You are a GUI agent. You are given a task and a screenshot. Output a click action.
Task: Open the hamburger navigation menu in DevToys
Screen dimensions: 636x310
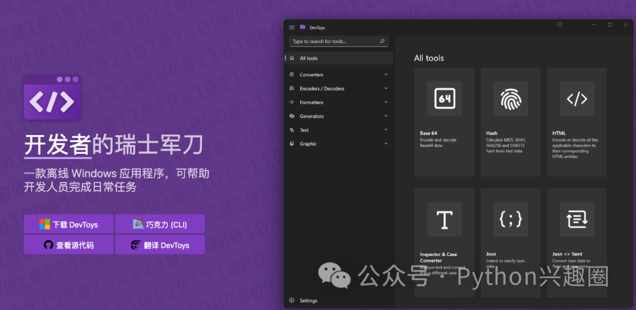point(291,28)
